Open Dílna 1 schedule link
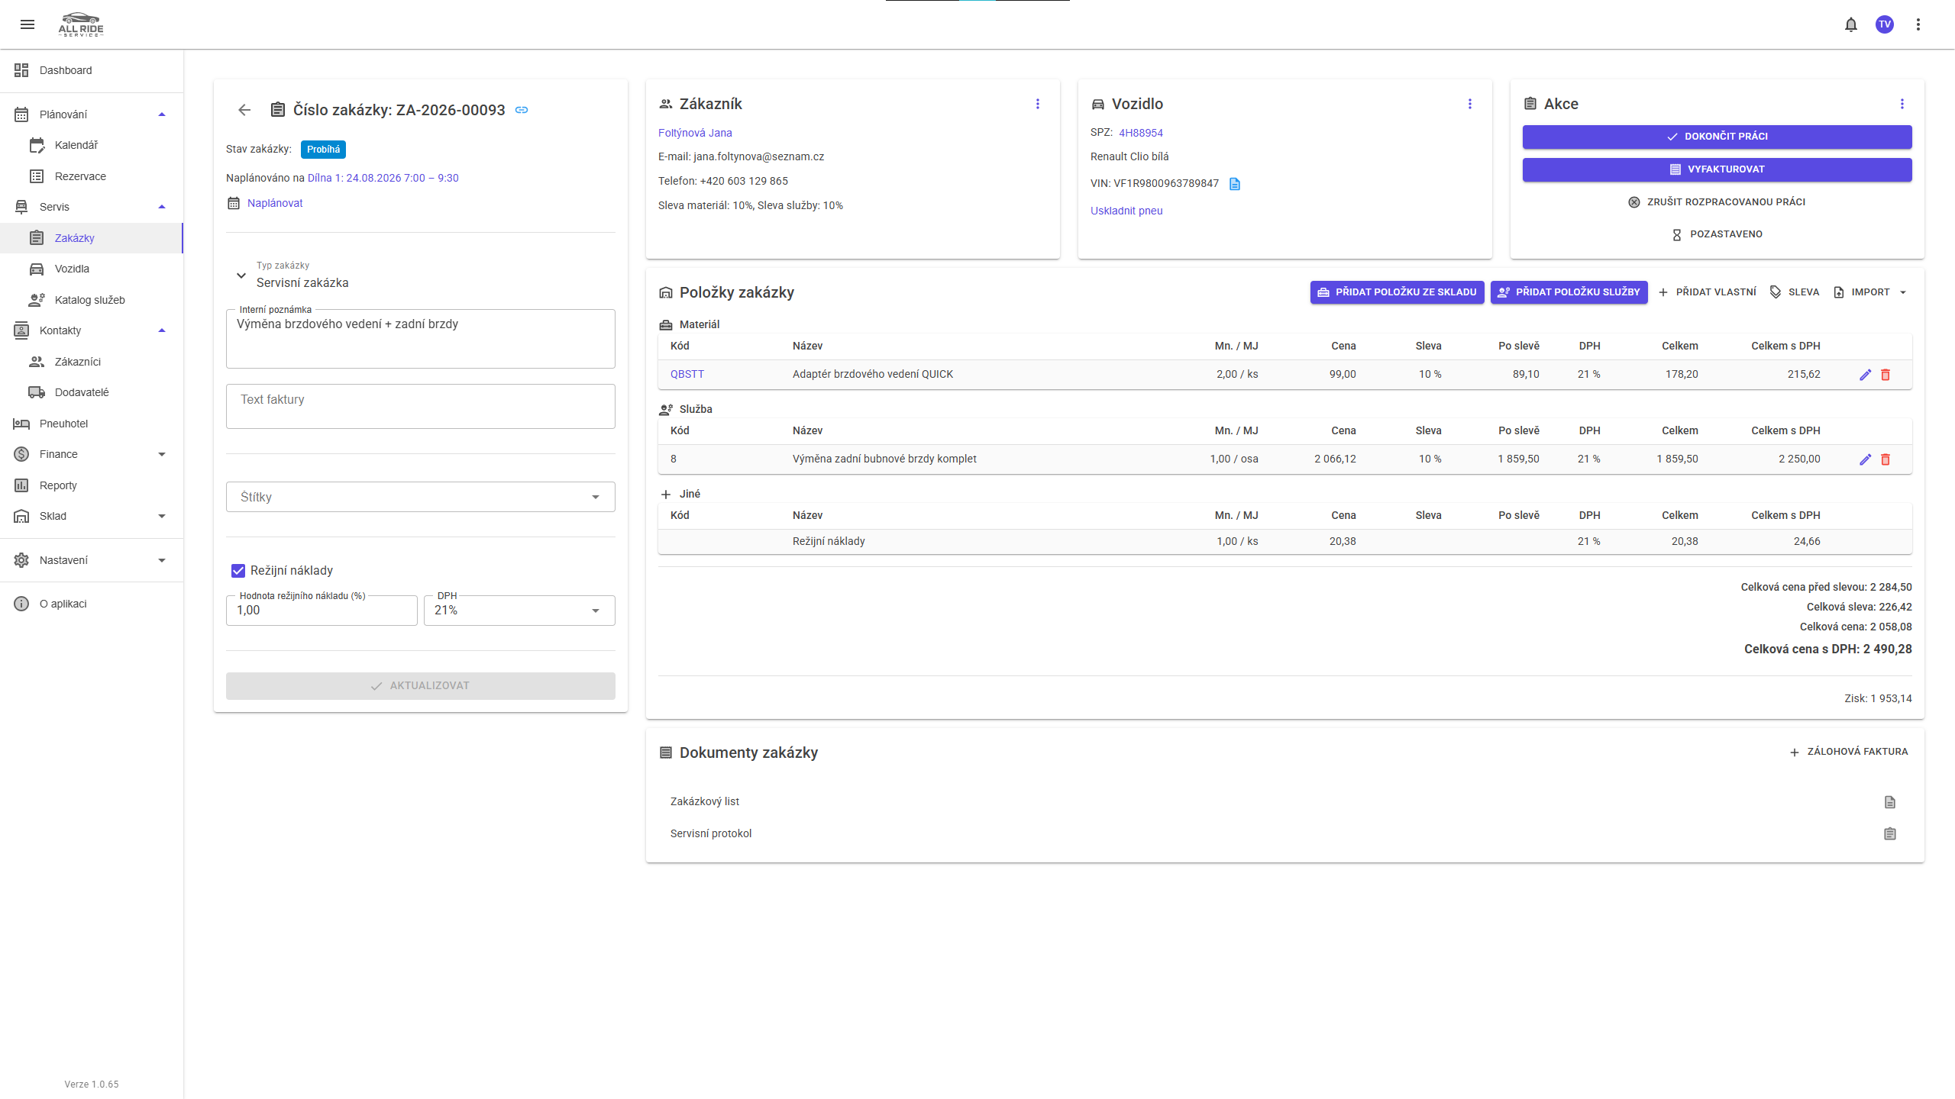This screenshot has width=1955, height=1099. [383, 178]
